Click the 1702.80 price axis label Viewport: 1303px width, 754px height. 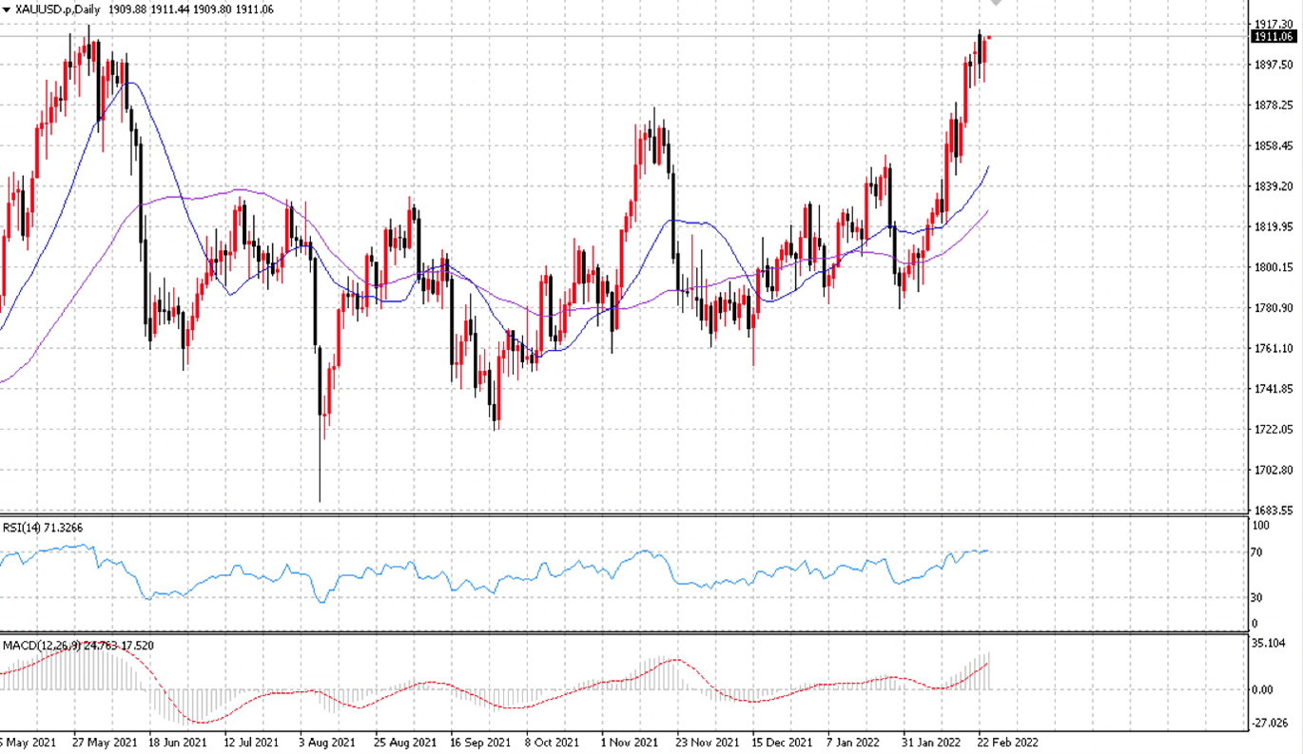coord(1273,470)
